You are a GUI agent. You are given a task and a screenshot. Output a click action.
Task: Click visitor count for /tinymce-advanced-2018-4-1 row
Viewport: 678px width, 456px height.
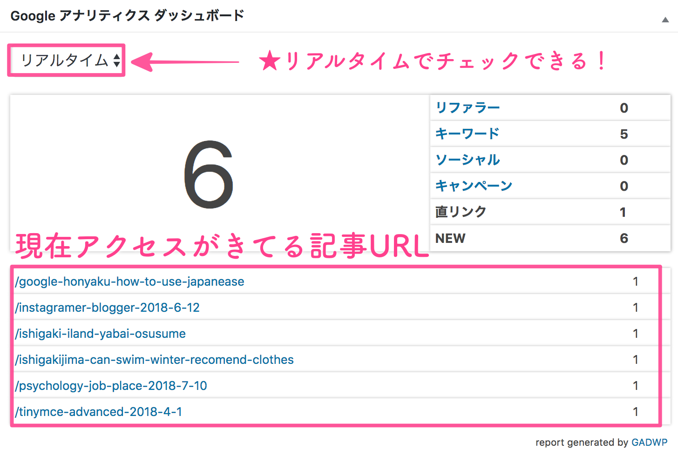(636, 412)
